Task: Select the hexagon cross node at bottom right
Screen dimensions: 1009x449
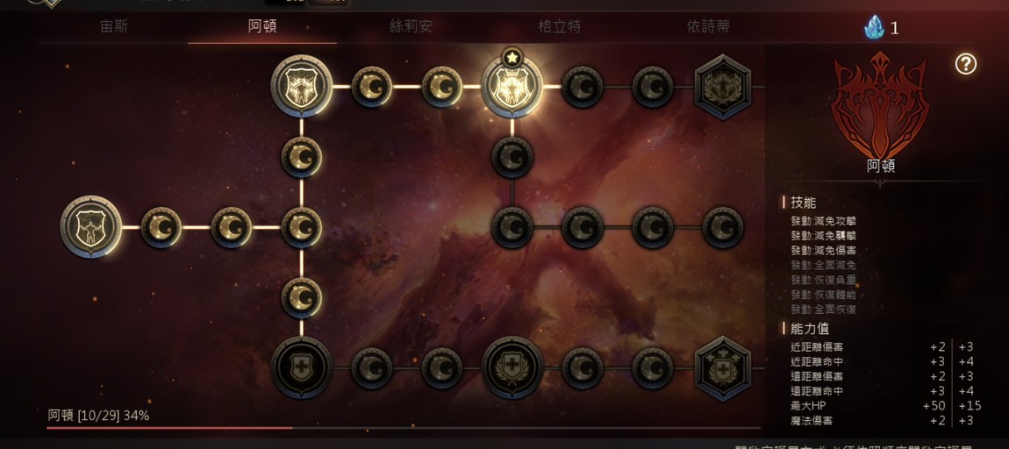Action: click(x=723, y=368)
